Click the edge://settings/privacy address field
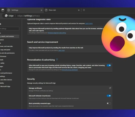 (x=29, y=16)
